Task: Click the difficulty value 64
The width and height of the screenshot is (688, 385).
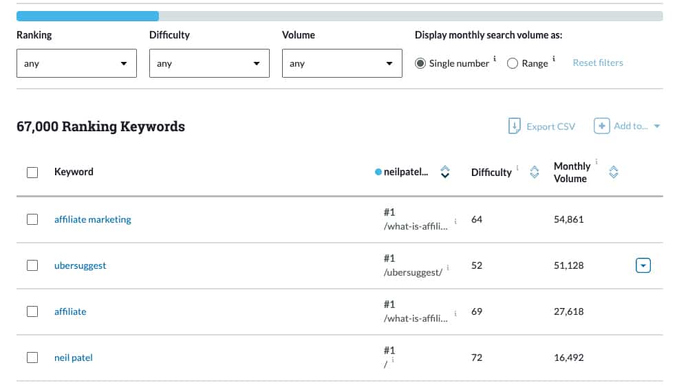Action: (x=477, y=219)
